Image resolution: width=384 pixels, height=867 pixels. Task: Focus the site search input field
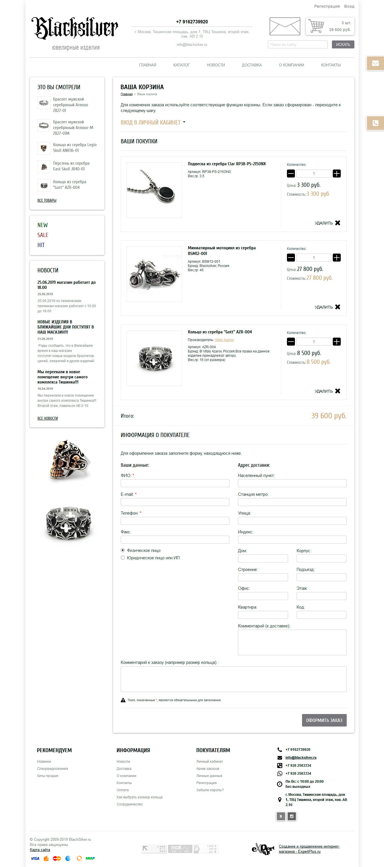coord(297,44)
